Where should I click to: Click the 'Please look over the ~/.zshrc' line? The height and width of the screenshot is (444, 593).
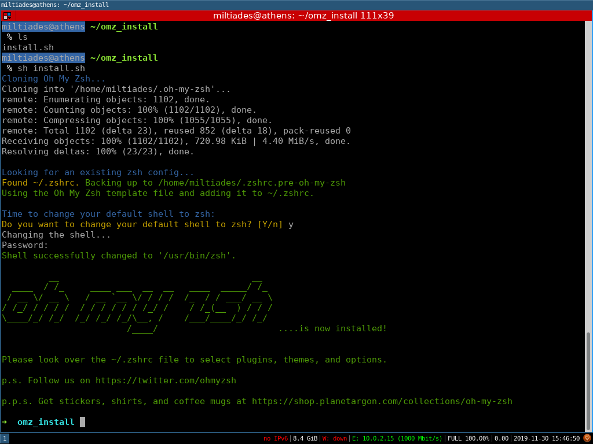(x=195, y=360)
